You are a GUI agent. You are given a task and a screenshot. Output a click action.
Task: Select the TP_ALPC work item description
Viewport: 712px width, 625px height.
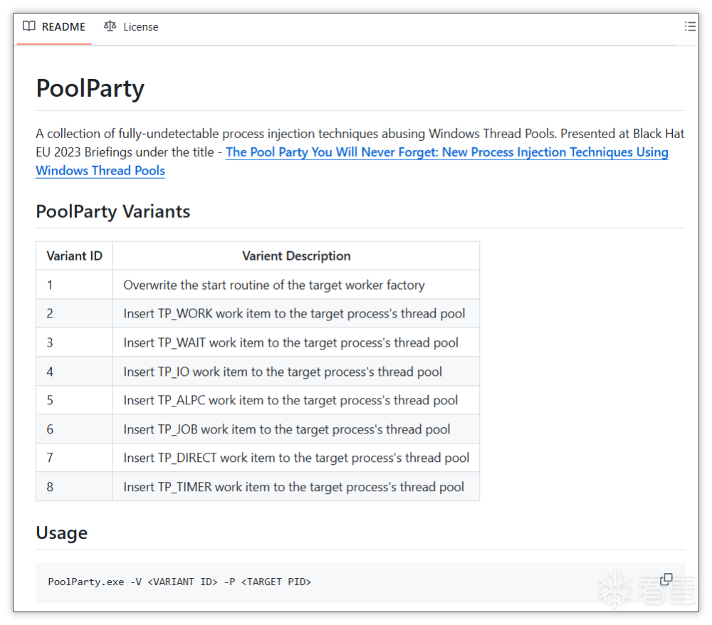pyautogui.click(x=290, y=400)
